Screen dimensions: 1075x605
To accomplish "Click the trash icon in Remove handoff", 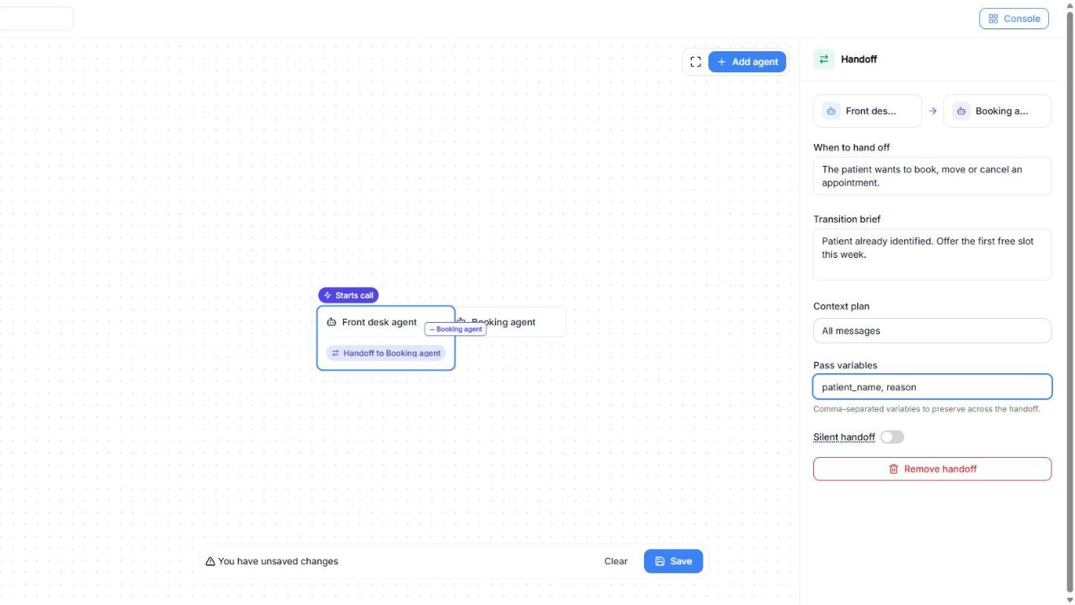I will click(x=894, y=469).
